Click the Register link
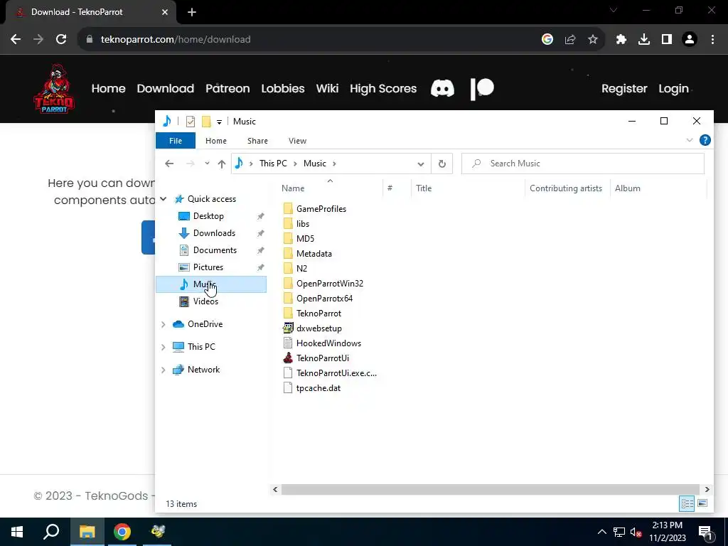This screenshot has width=728, height=546. coord(624,89)
